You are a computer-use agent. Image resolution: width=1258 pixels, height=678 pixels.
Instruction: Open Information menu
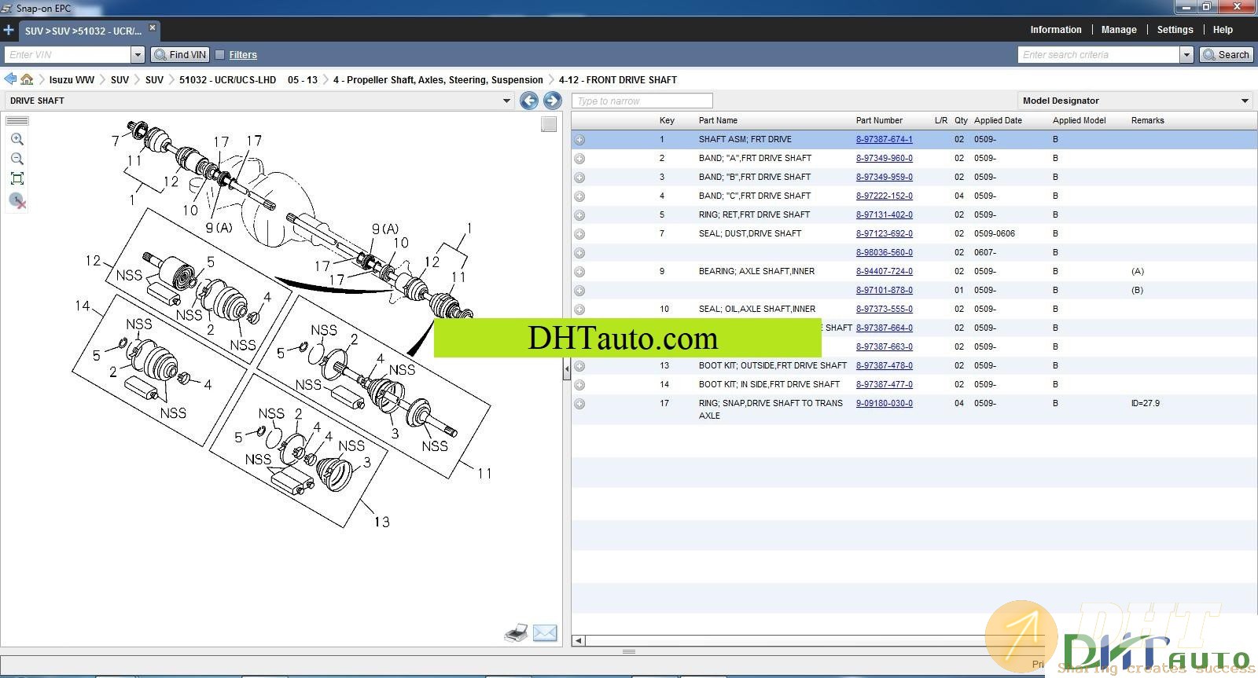pyautogui.click(x=1056, y=30)
